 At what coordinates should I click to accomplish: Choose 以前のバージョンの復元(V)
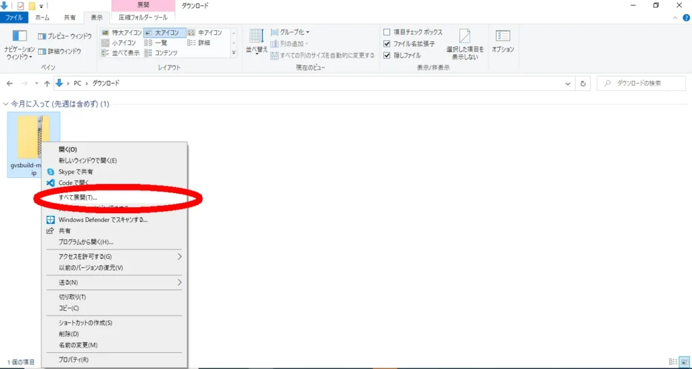click(114, 268)
